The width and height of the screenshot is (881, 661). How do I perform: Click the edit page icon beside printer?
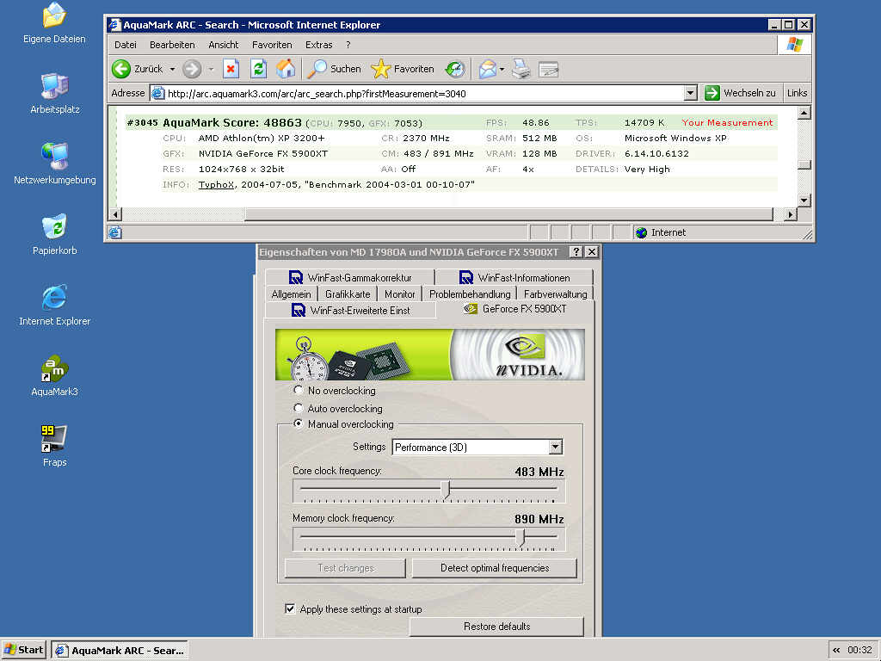[x=548, y=69]
